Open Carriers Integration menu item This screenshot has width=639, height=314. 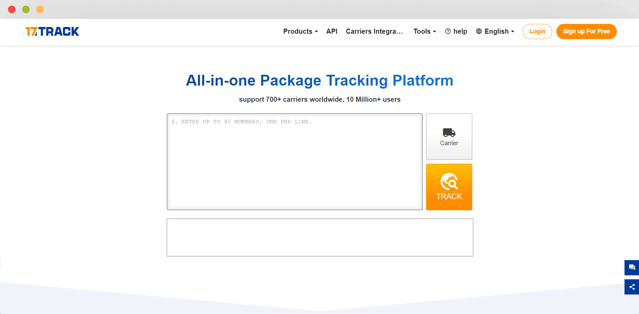pos(374,31)
